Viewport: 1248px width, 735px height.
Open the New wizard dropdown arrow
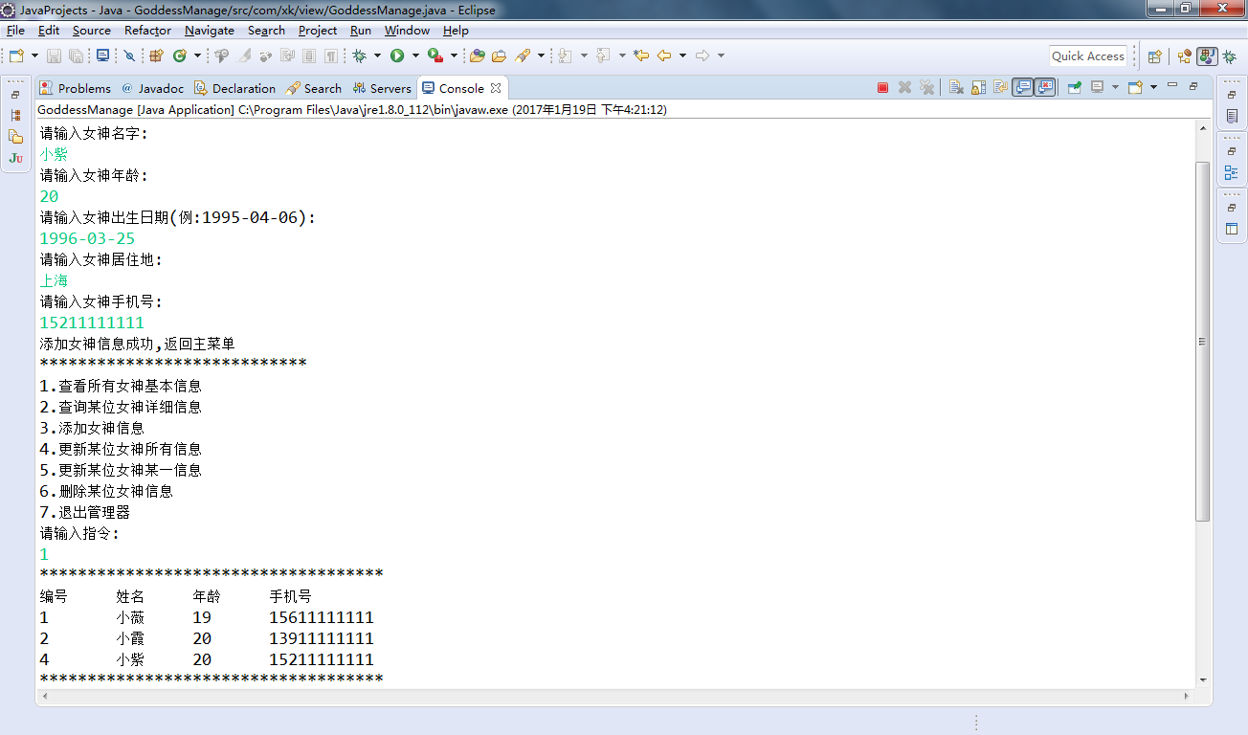pyautogui.click(x=33, y=56)
